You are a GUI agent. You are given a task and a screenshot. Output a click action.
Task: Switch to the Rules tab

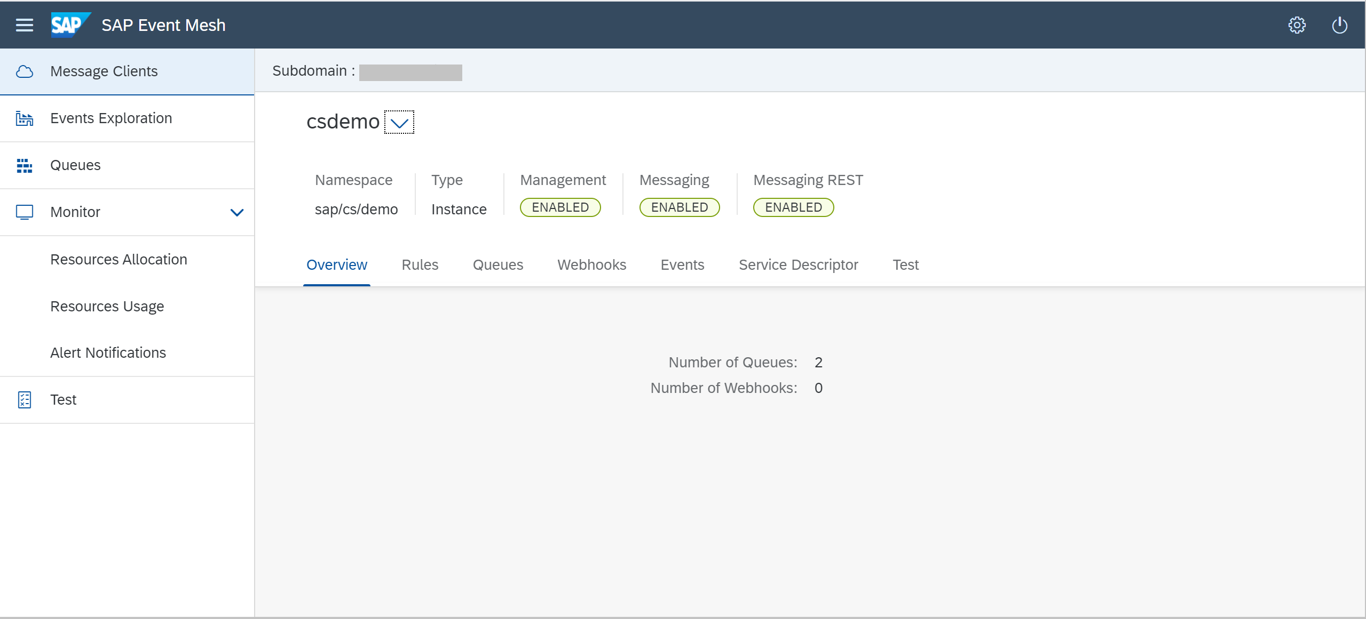(x=420, y=265)
